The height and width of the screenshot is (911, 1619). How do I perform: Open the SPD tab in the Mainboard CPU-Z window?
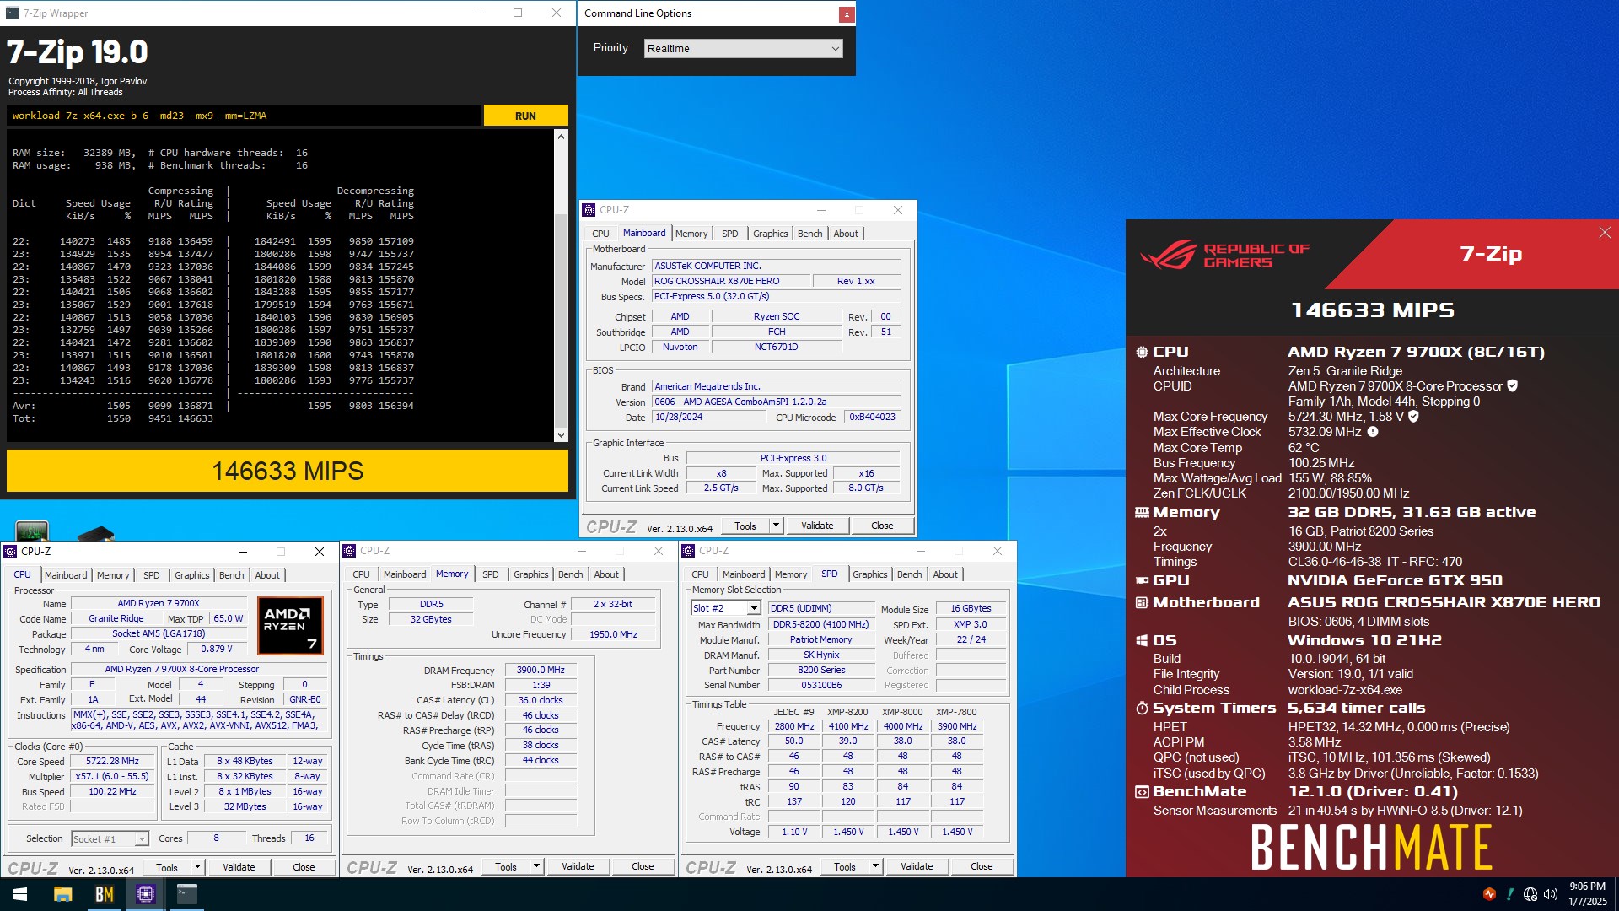(x=729, y=234)
